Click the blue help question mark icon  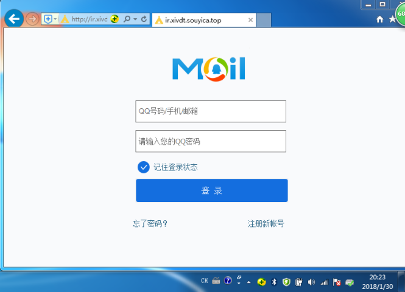click(228, 280)
